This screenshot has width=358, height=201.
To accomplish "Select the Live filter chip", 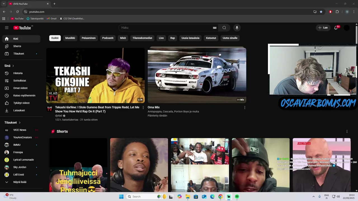I will click(161, 38).
